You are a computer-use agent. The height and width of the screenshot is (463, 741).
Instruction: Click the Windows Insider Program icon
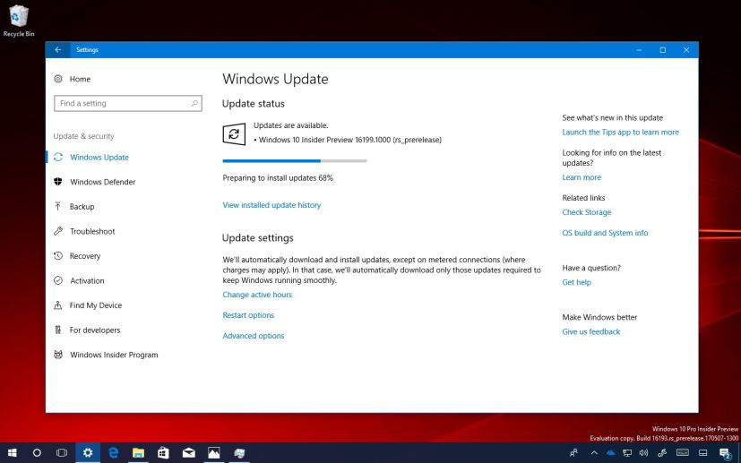pos(57,355)
